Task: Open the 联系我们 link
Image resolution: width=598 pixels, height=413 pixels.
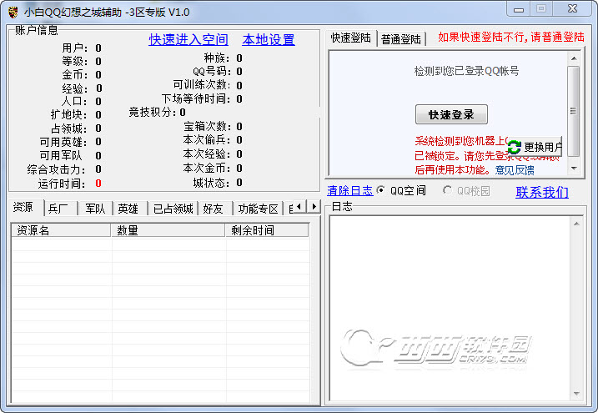Action: (542, 192)
